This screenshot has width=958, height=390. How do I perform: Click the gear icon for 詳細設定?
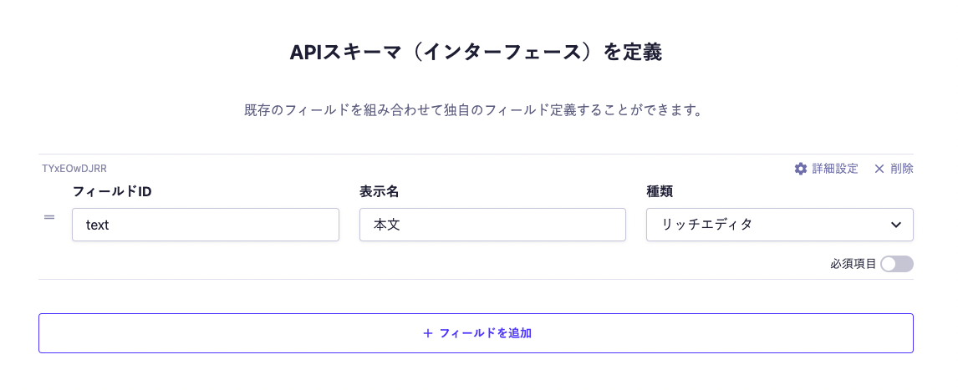click(x=801, y=169)
